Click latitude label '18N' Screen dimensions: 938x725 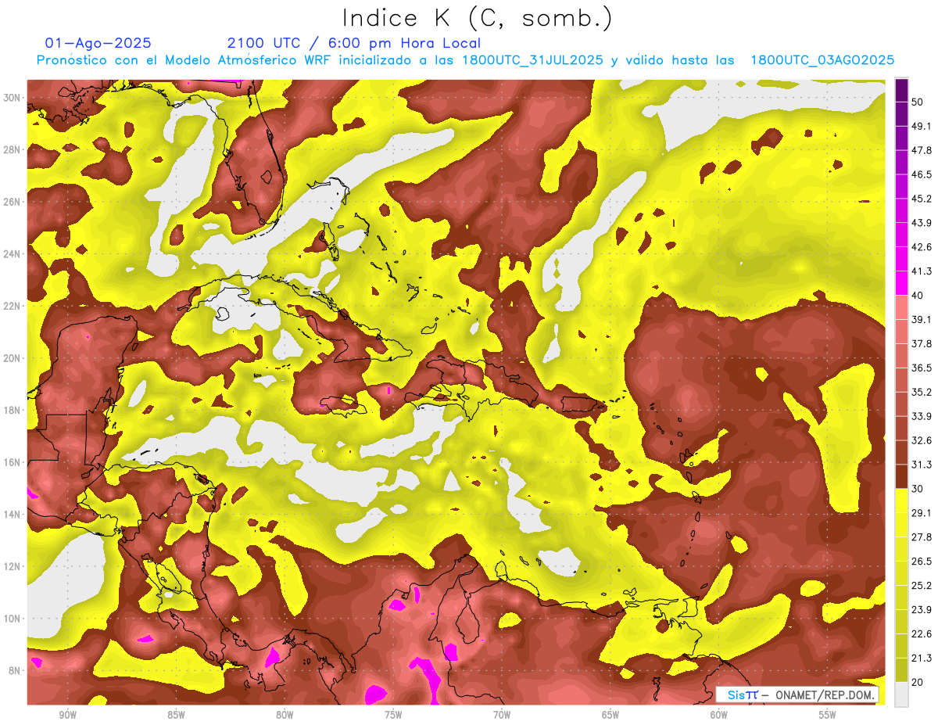(12, 411)
